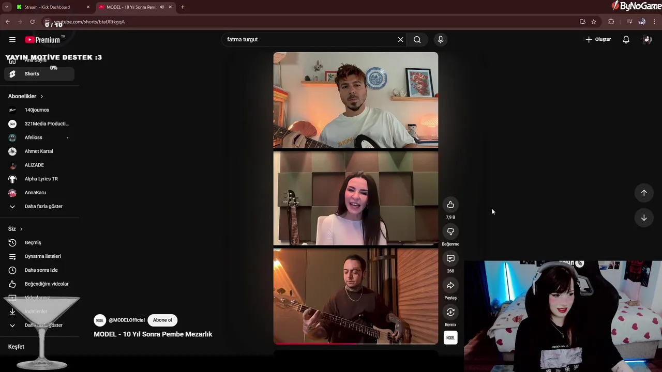This screenshot has height=372, width=662.
Task: Open install app icon in address bar
Action: click(x=582, y=22)
